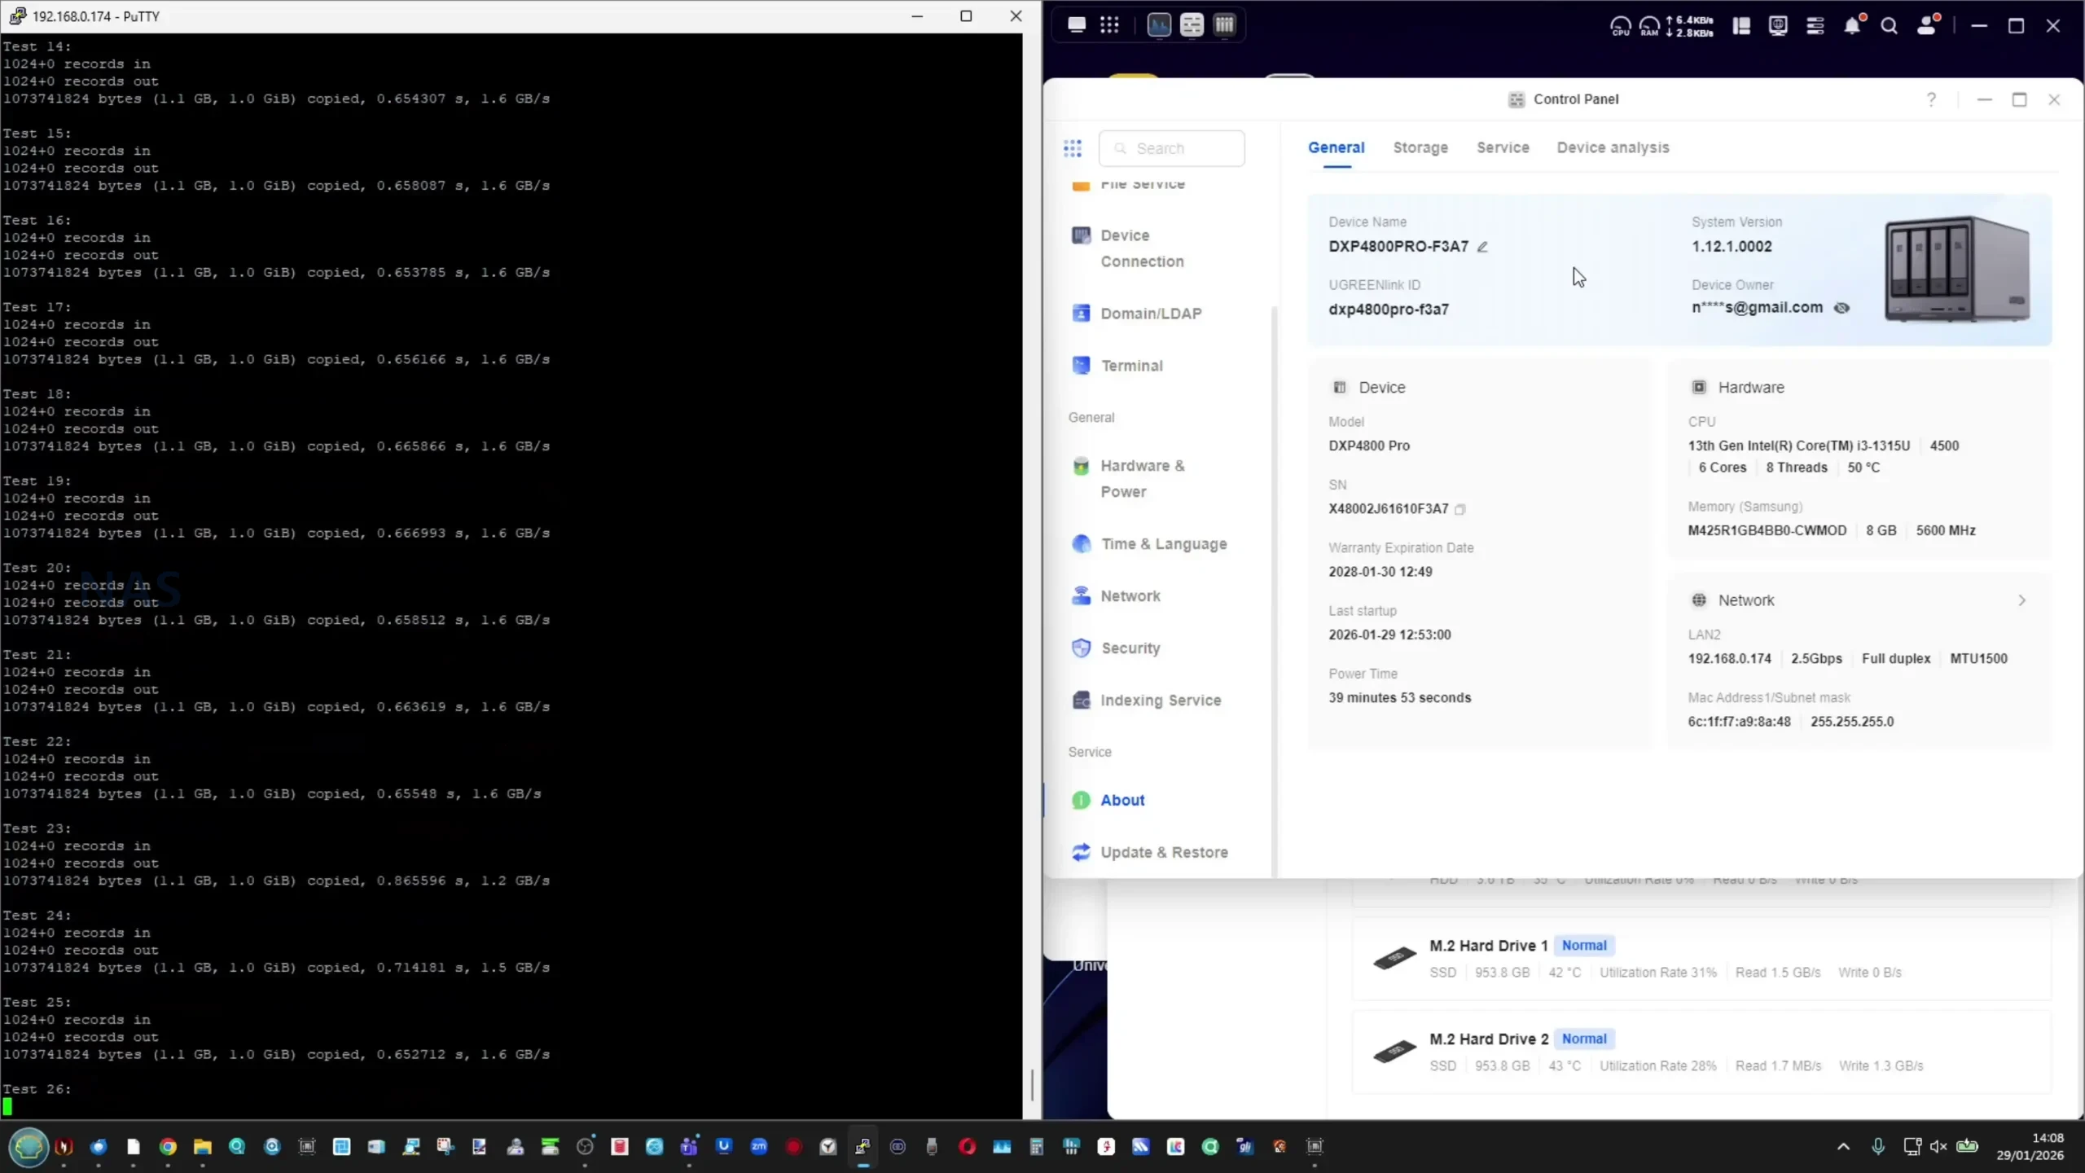Switch to the Storage tab
Screen dimensions: 2085x1173
coord(1420,147)
